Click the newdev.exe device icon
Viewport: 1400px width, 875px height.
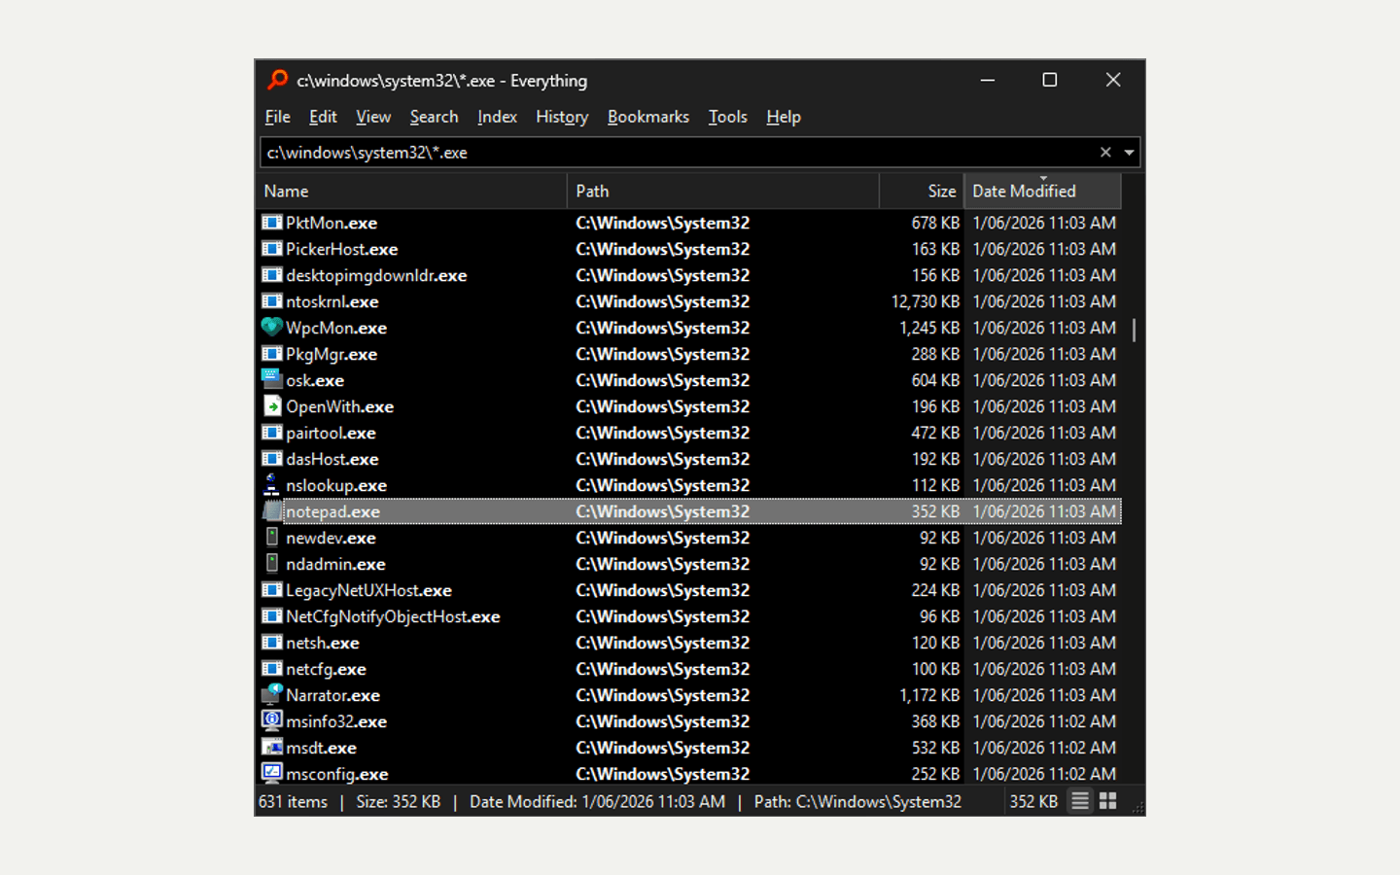click(x=272, y=538)
